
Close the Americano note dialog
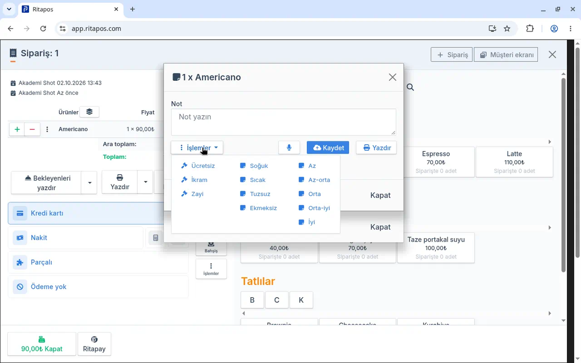pyautogui.click(x=393, y=77)
